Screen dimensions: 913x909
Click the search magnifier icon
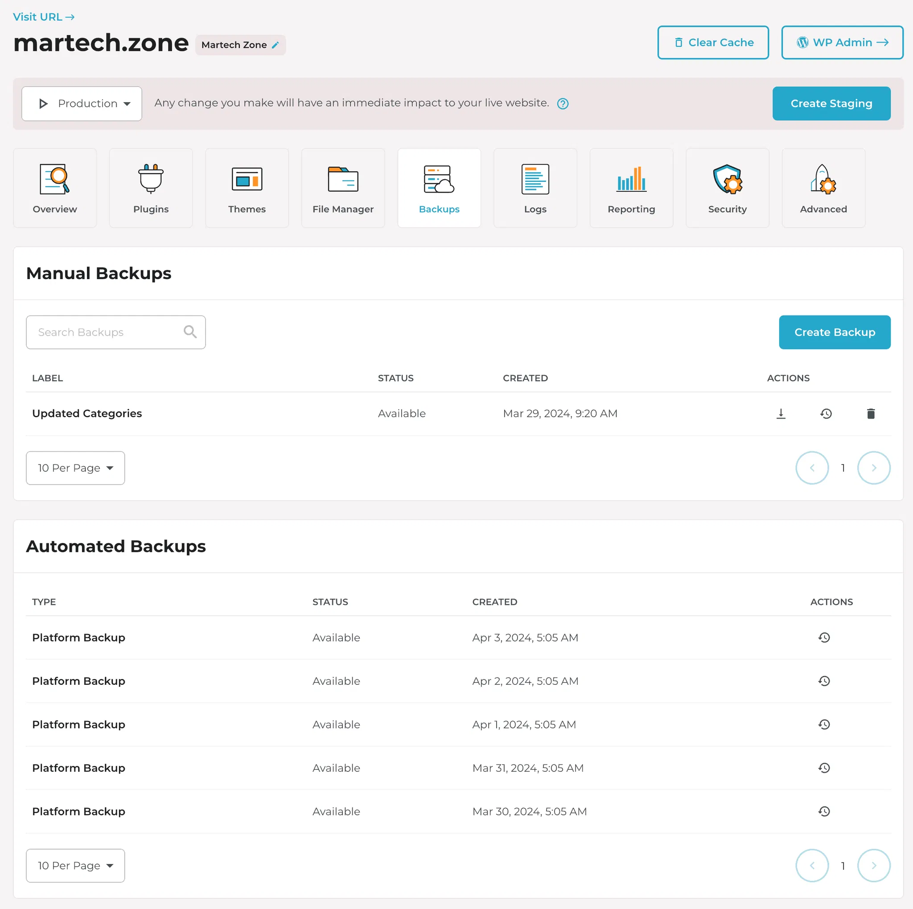190,332
